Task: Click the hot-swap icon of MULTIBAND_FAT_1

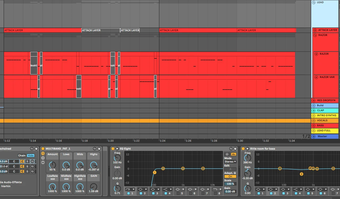Action: pyautogui.click(x=95, y=149)
